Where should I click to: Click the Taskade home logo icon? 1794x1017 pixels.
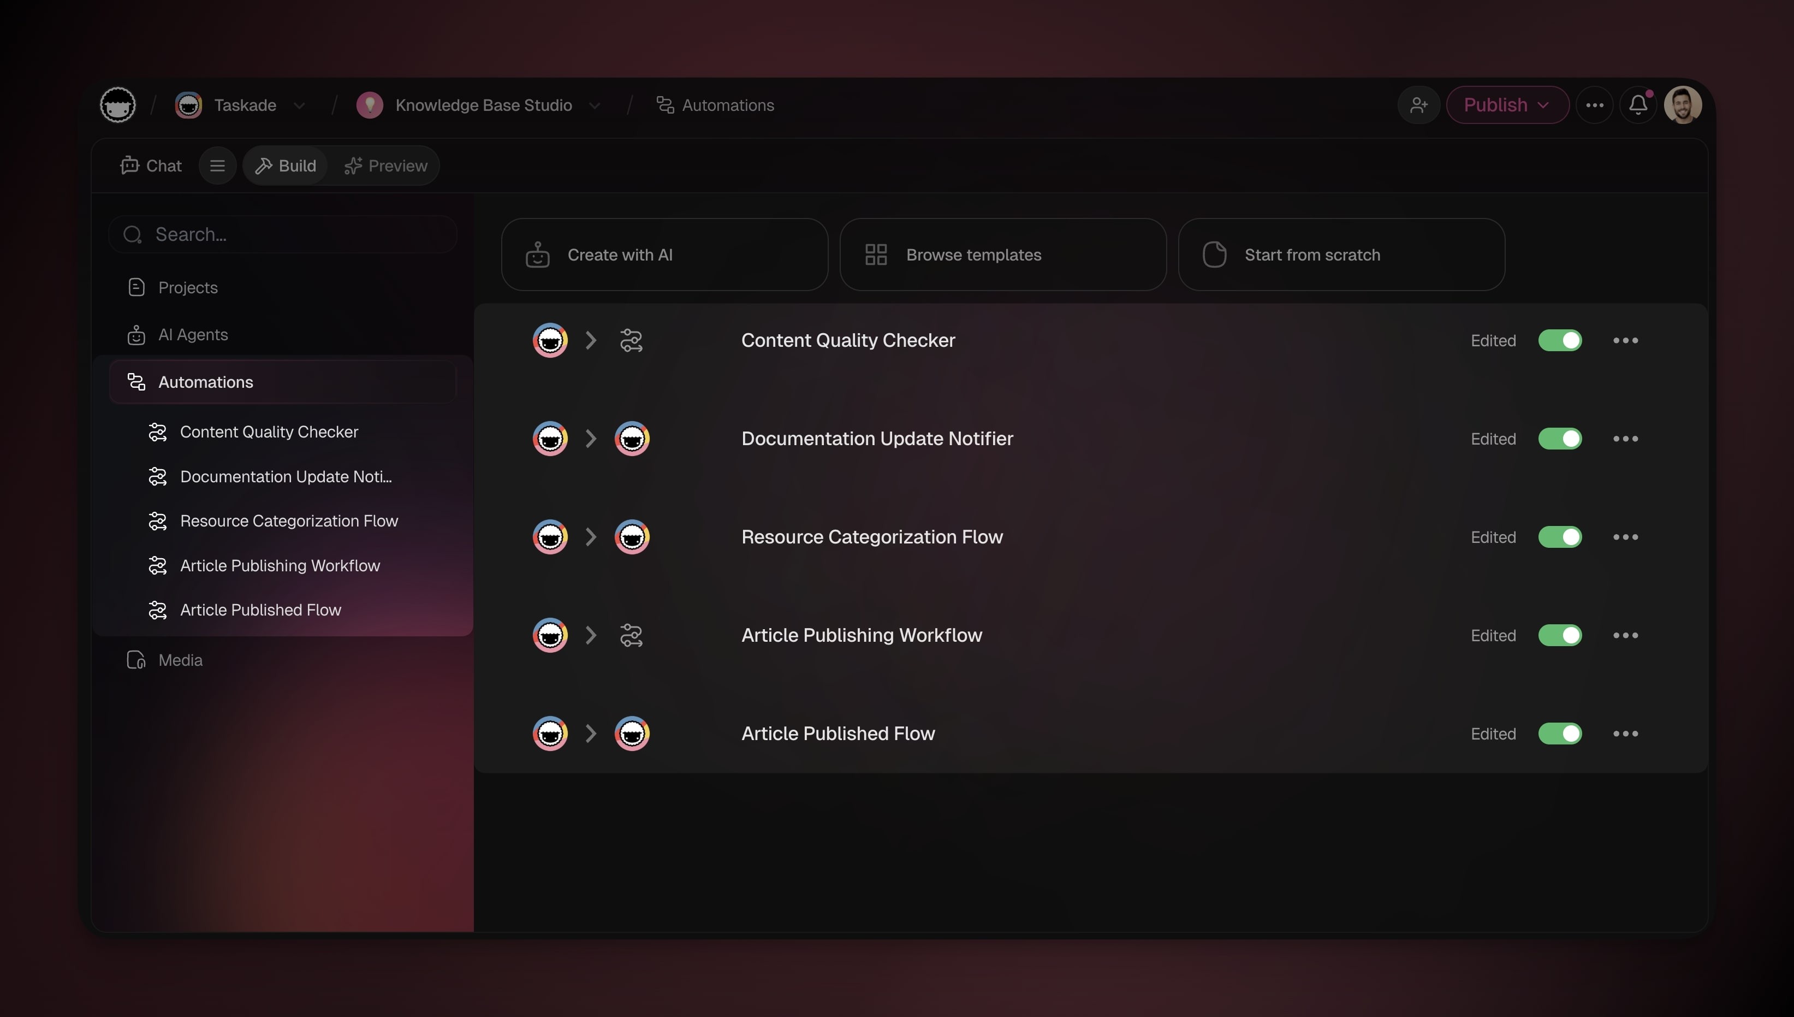pyautogui.click(x=118, y=105)
